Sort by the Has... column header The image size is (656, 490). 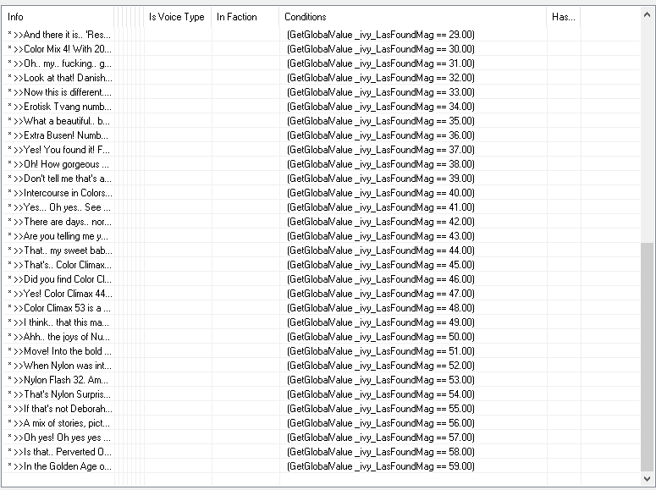[563, 17]
